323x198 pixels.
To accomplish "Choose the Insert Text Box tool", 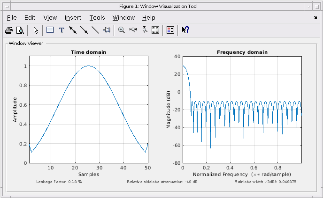I will coord(50,30).
